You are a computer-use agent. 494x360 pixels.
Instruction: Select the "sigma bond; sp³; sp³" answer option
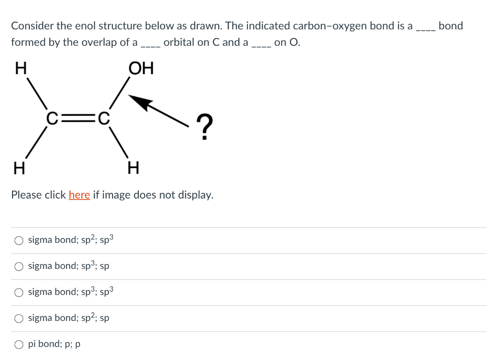pyautogui.click(x=18, y=292)
